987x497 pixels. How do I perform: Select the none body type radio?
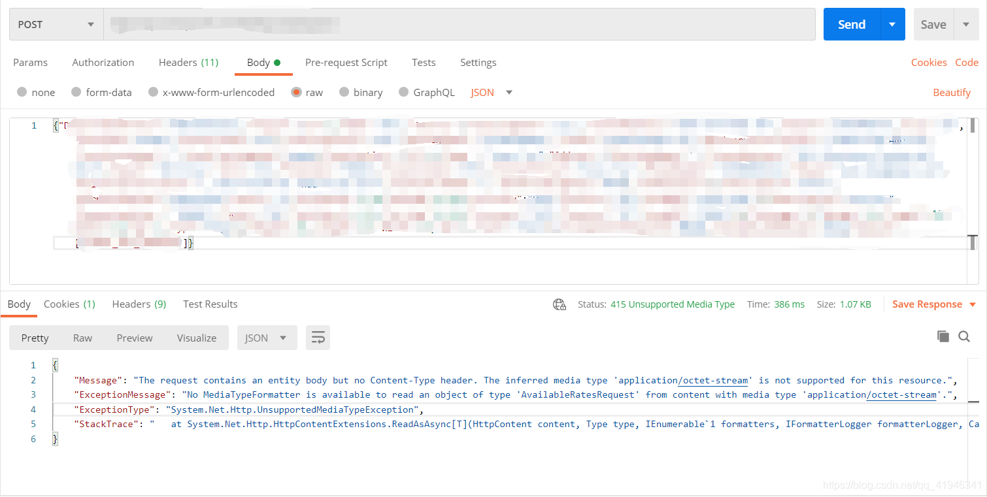click(22, 92)
